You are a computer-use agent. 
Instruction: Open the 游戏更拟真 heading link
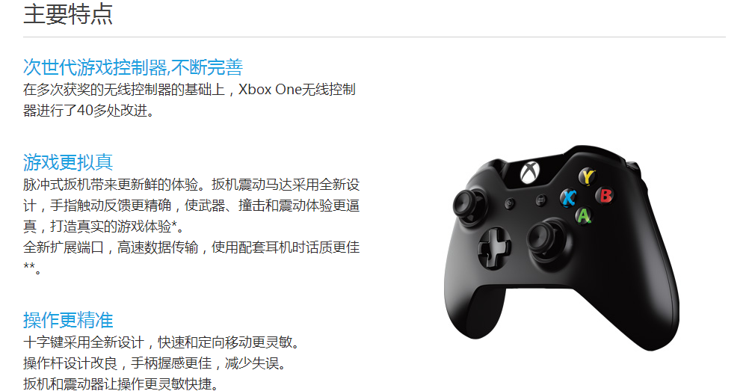68,162
